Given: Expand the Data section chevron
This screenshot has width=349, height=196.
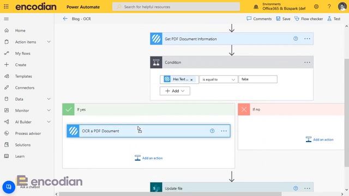Looking at the screenshot, I should [49, 99].
